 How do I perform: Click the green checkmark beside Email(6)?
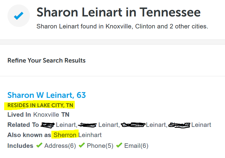point(120,145)
